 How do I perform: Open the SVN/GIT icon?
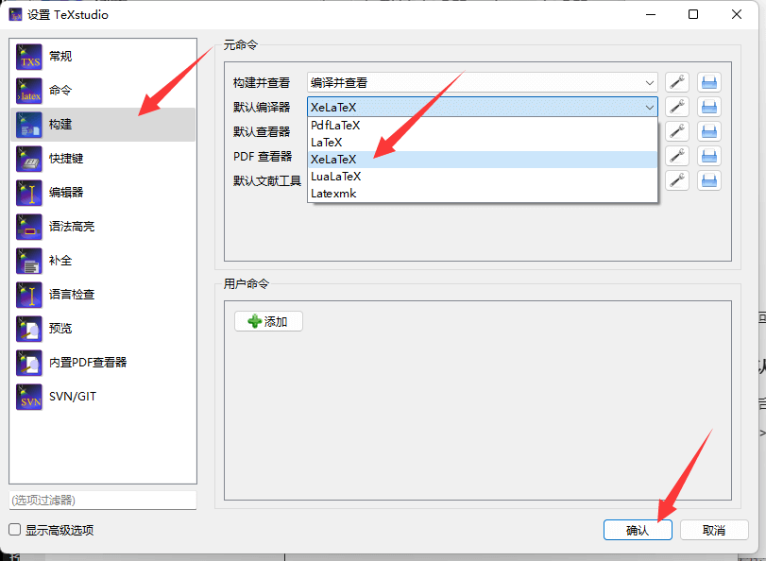pyautogui.click(x=29, y=397)
